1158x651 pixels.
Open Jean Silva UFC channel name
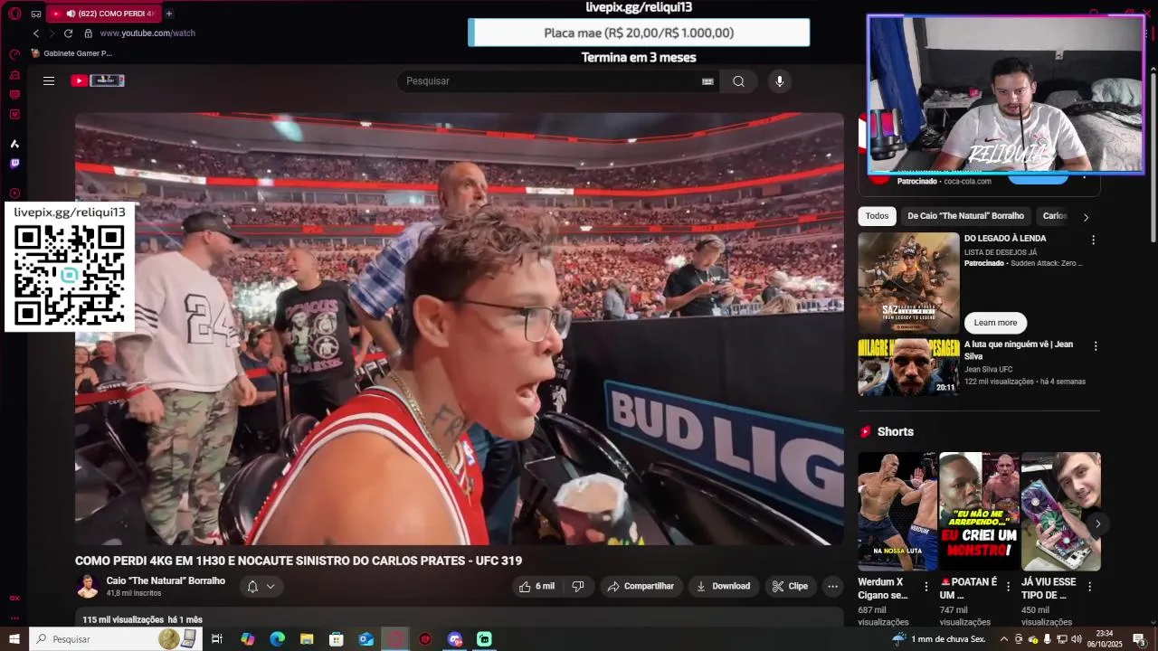click(988, 370)
